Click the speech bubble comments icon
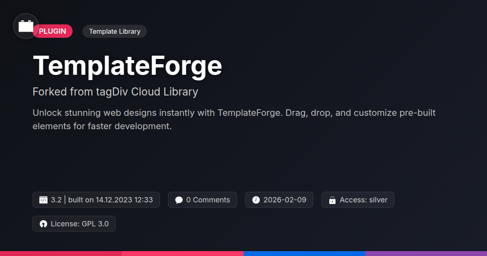The width and height of the screenshot is (487, 256). coord(179,200)
